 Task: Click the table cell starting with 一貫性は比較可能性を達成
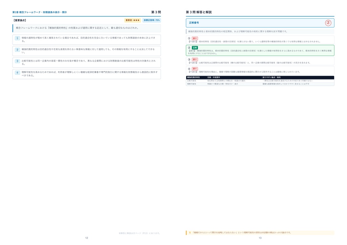pos(288,81)
